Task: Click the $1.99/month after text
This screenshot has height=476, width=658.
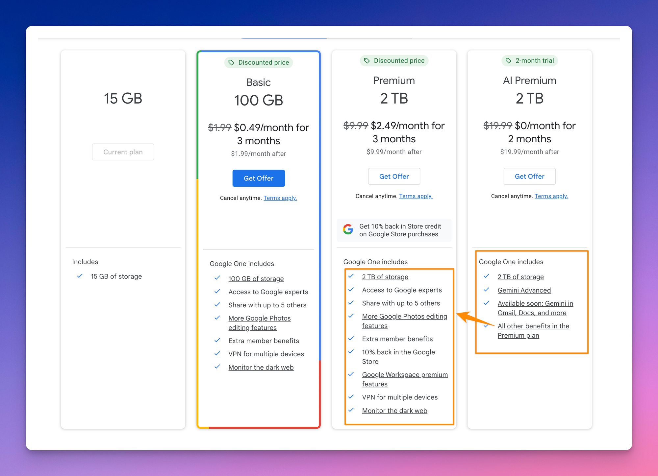Action: (x=259, y=154)
